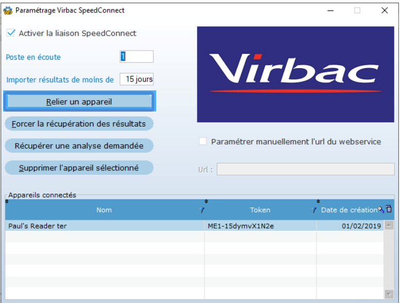Open the filter icon on Token column
Image resolution: width=400 pixels, height=303 pixels.
(x=314, y=210)
